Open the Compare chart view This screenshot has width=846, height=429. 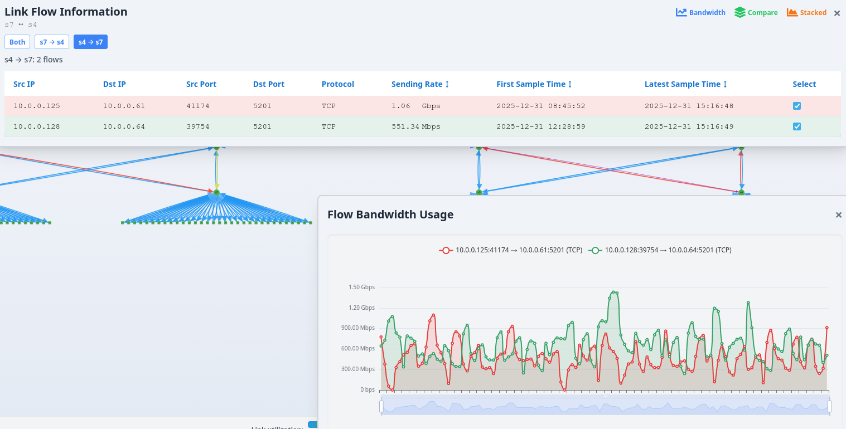[x=756, y=12]
